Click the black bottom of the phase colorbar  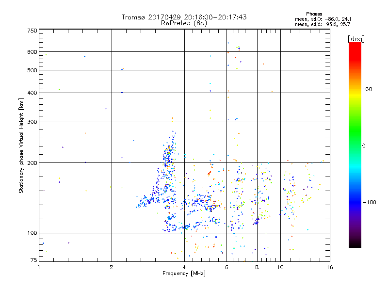click(355, 244)
